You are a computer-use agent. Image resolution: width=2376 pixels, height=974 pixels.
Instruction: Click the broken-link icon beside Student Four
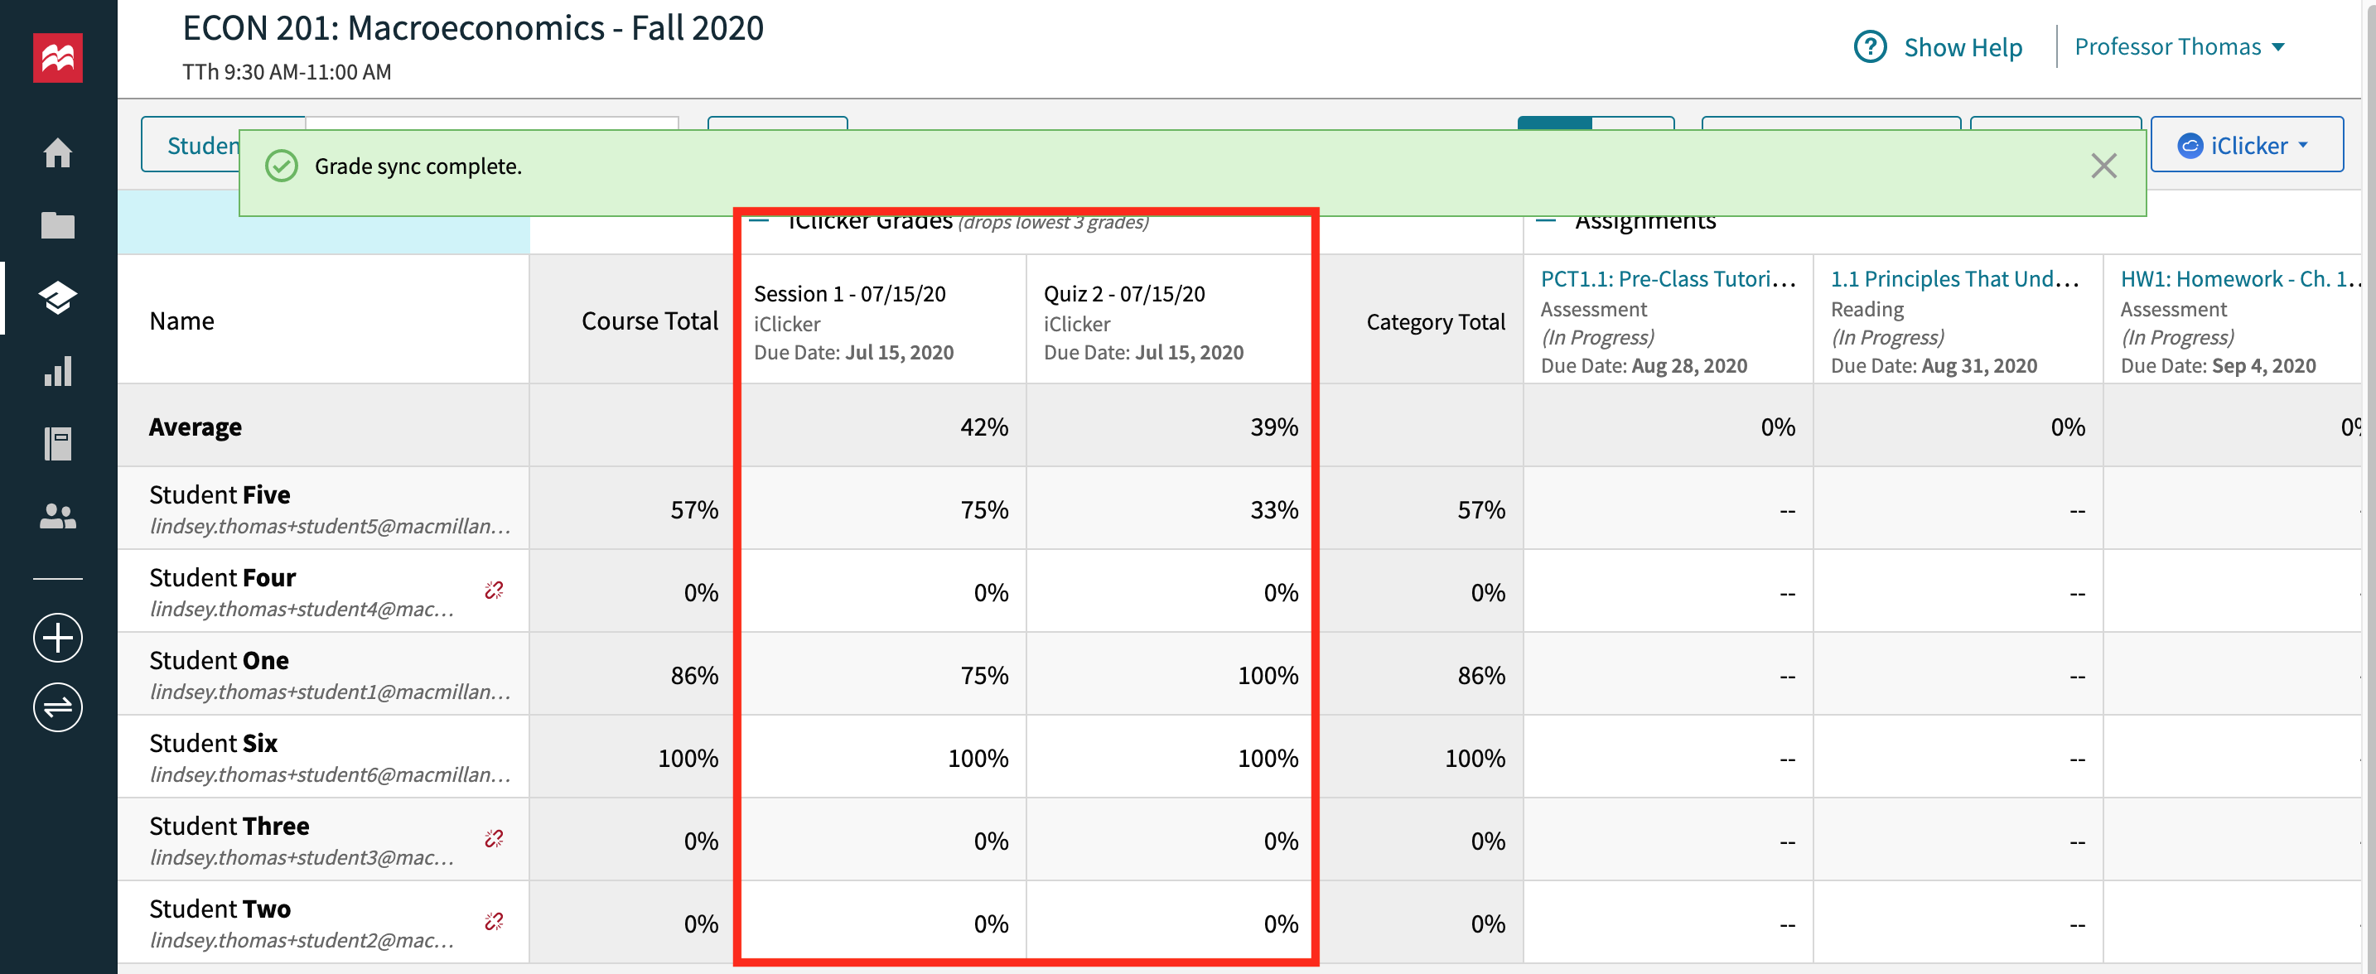[494, 591]
